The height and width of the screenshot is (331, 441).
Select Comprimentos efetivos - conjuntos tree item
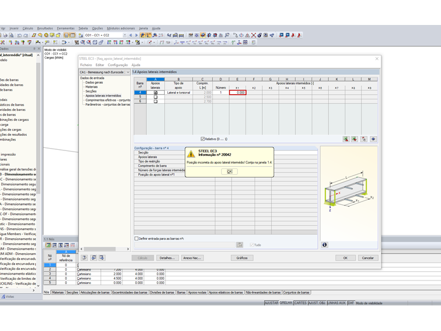tap(108, 100)
